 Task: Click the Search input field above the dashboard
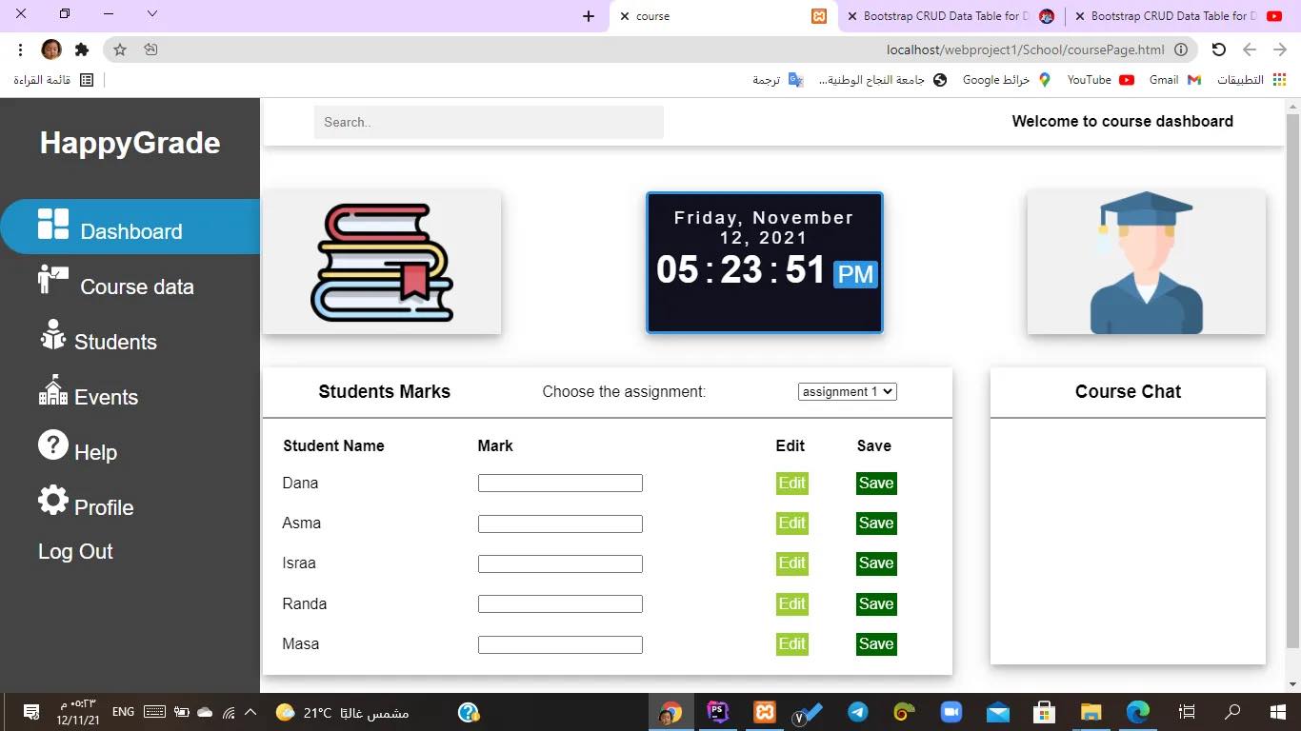click(489, 122)
